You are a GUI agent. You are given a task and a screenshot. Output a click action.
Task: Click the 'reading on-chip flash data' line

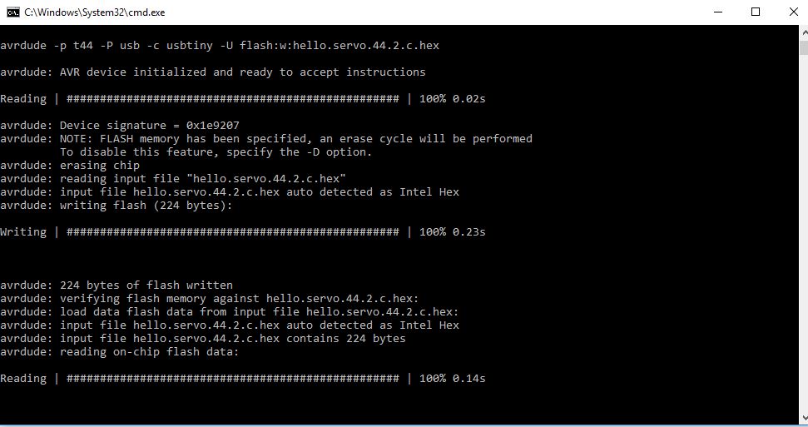coord(120,351)
